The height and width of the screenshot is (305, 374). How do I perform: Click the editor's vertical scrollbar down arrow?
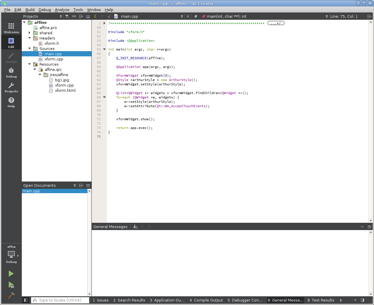[371, 221]
